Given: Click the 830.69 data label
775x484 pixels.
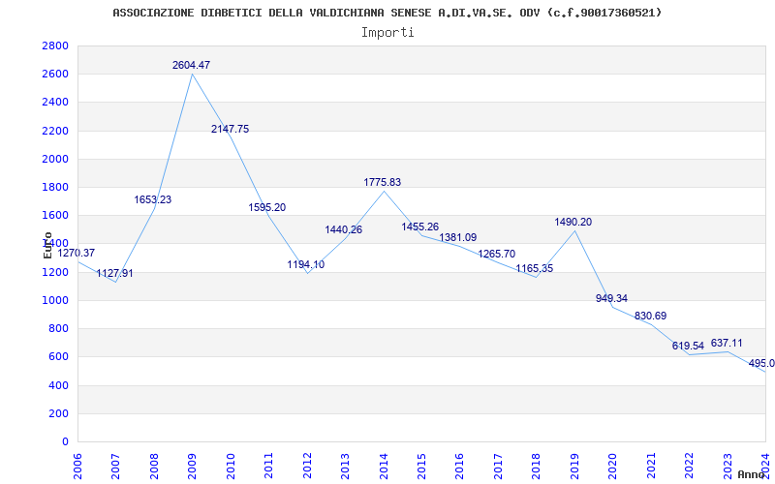Looking at the screenshot, I should [x=650, y=317].
